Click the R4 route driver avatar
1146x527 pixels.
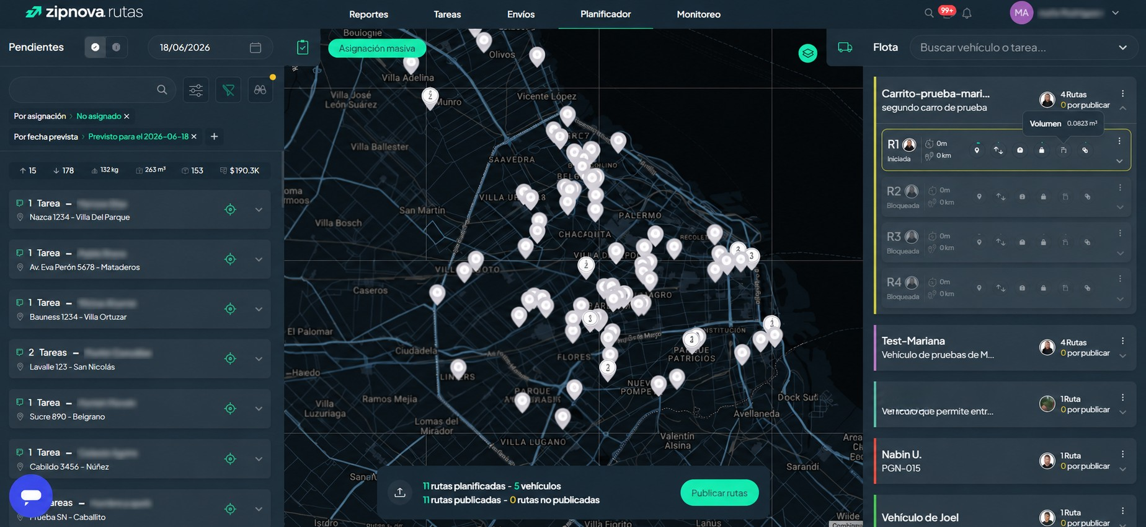912,283
